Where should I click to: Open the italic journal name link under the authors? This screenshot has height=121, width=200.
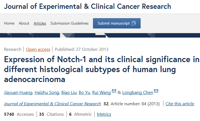coord(53,104)
